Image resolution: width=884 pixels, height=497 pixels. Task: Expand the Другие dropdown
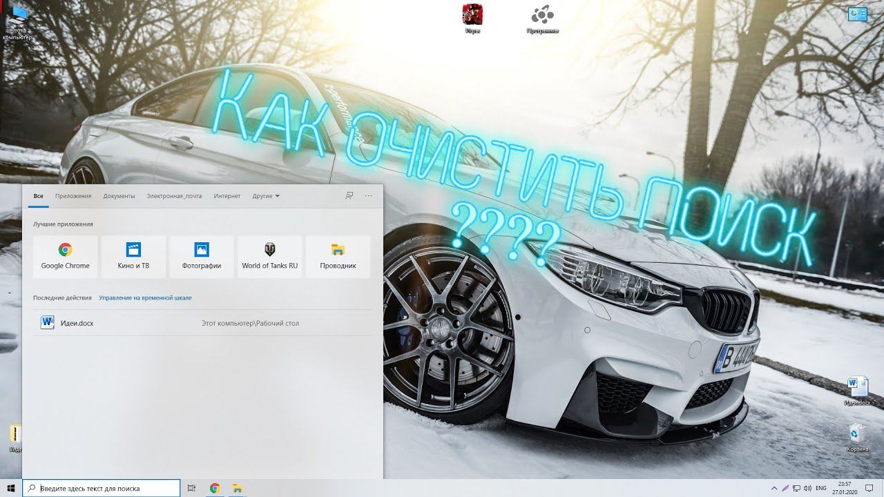click(x=266, y=196)
